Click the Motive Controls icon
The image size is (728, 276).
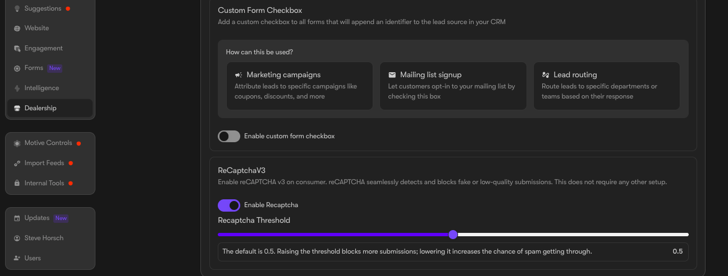pos(17,143)
